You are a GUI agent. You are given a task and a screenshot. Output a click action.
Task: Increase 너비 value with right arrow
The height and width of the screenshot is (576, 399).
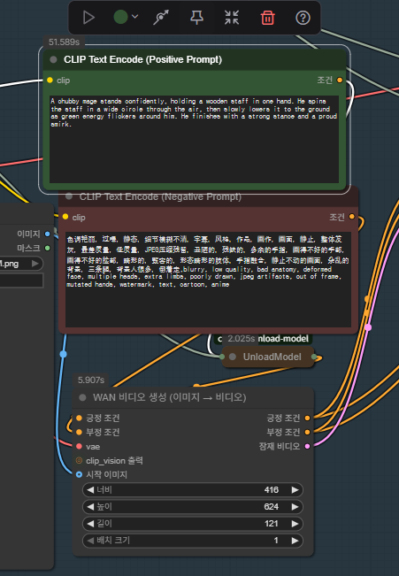[x=295, y=489]
